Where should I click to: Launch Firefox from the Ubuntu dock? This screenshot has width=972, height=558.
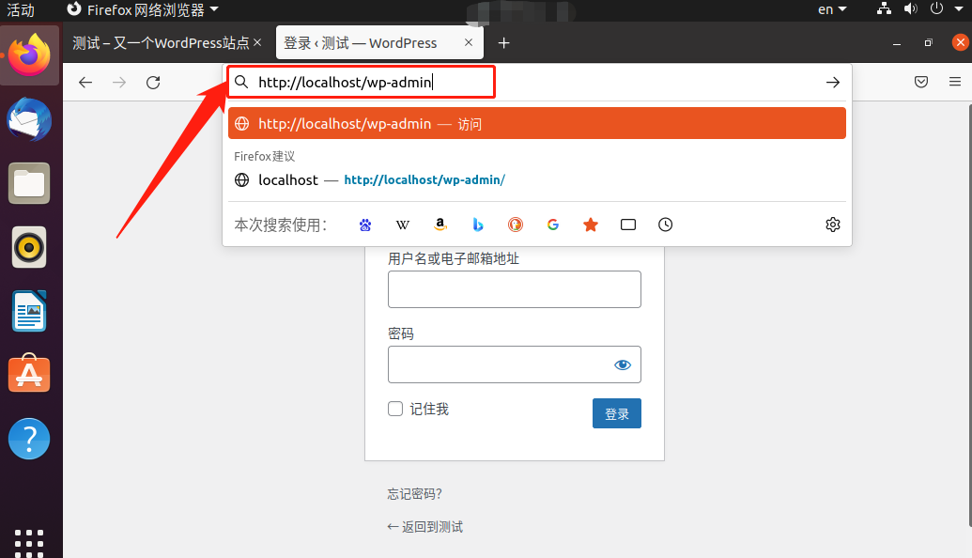(x=29, y=54)
